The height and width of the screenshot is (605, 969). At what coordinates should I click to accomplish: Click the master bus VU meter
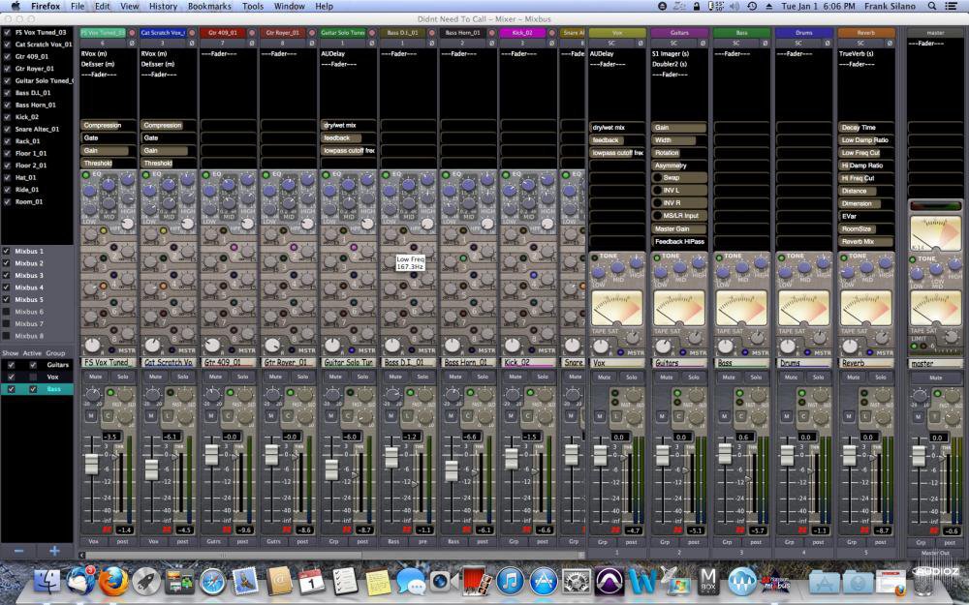click(x=935, y=234)
